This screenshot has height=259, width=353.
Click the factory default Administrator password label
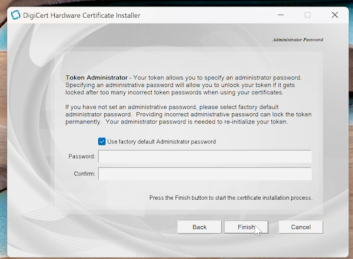[x=161, y=142]
